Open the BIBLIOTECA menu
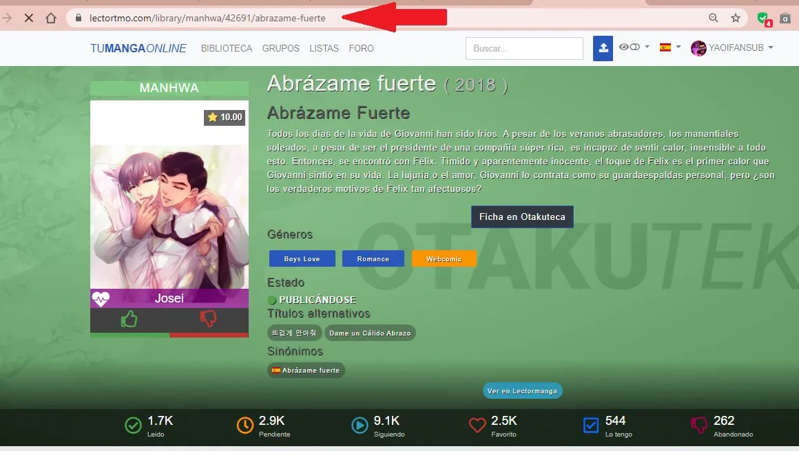This screenshot has height=451, width=799. click(226, 48)
